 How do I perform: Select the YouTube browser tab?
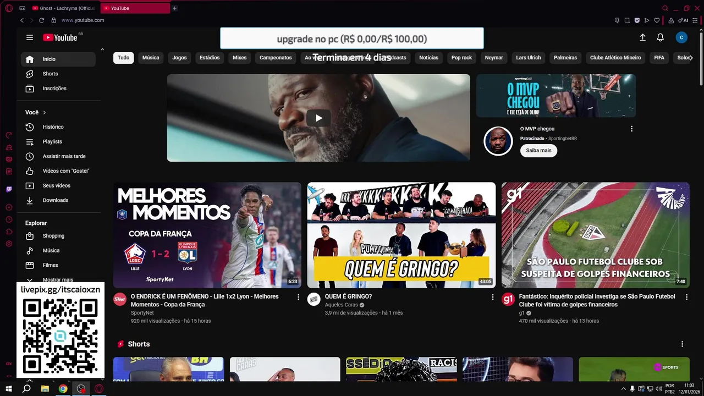tap(135, 8)
